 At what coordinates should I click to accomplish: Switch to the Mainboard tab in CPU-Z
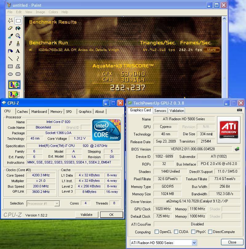(x=39, y=112)
